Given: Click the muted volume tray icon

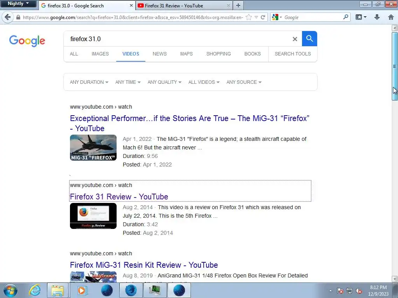Looking at the screenshot, I should (x=359, y=291).
